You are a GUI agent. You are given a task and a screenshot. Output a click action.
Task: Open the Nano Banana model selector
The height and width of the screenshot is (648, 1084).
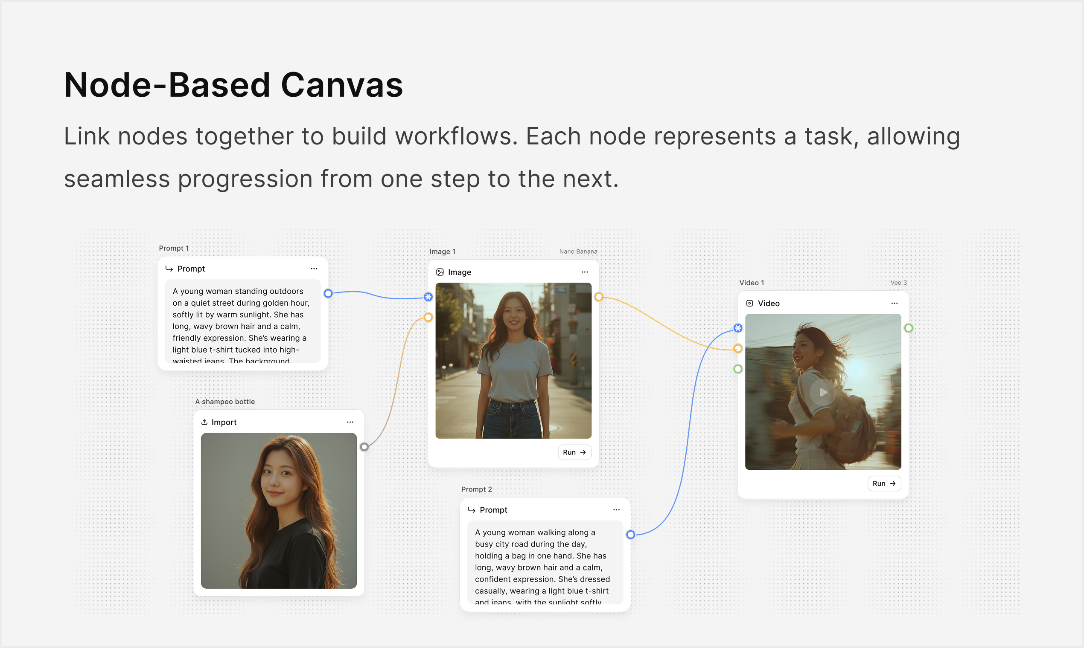(x=578, y=252)
